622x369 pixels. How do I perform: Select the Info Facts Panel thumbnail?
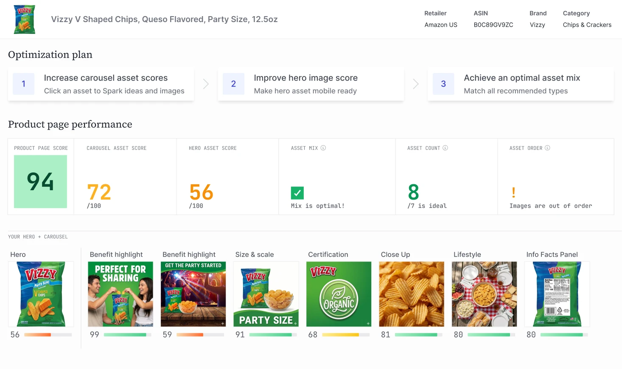pos(557,294)
